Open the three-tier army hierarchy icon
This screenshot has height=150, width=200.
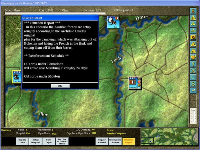(x=193, y=17)
